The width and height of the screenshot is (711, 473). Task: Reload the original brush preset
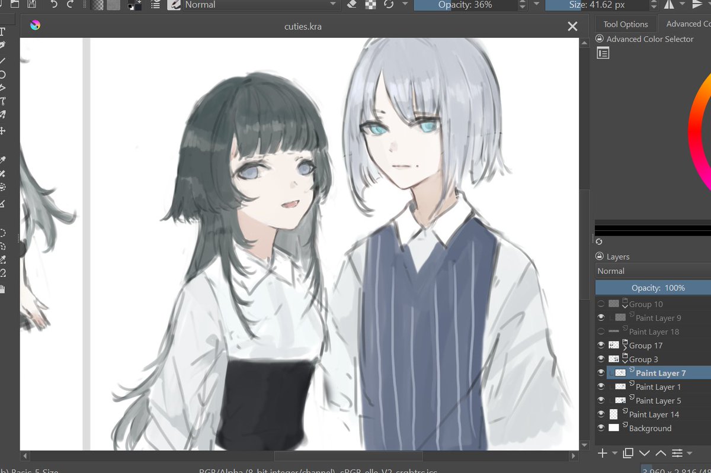point(389,4)
